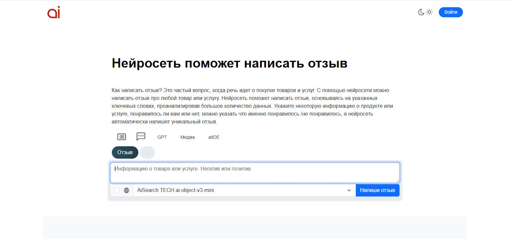
Task: Focus the product information text field
Action: click(254, 173)
